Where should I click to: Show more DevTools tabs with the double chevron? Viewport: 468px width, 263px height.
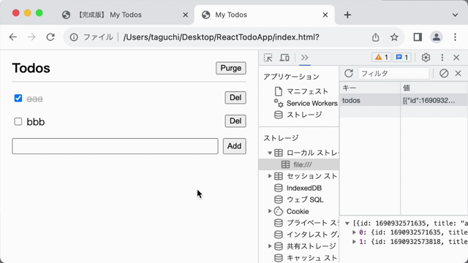click(x=304, y=58)
